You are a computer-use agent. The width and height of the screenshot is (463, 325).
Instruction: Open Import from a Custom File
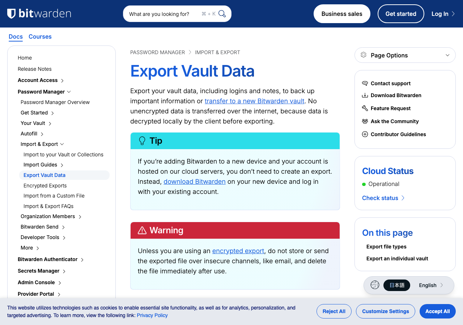(54, 196)
